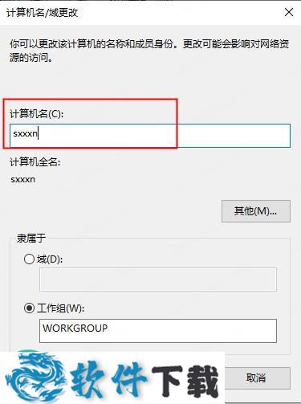
Task: Click the 计算机名(C) text input field
Action: [150, 136]
